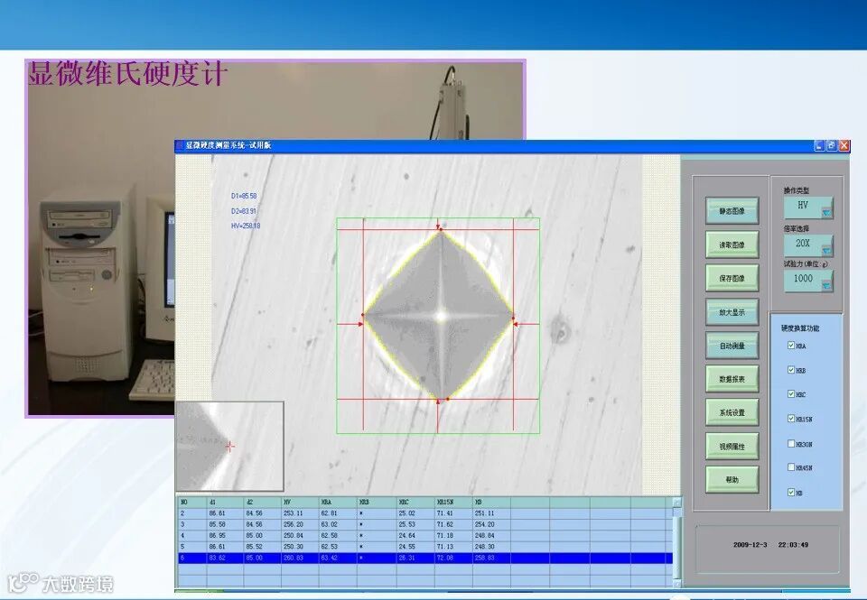867x600 pixels.
Task: Select table row with HV 250.30
Action: click(425, 547)
